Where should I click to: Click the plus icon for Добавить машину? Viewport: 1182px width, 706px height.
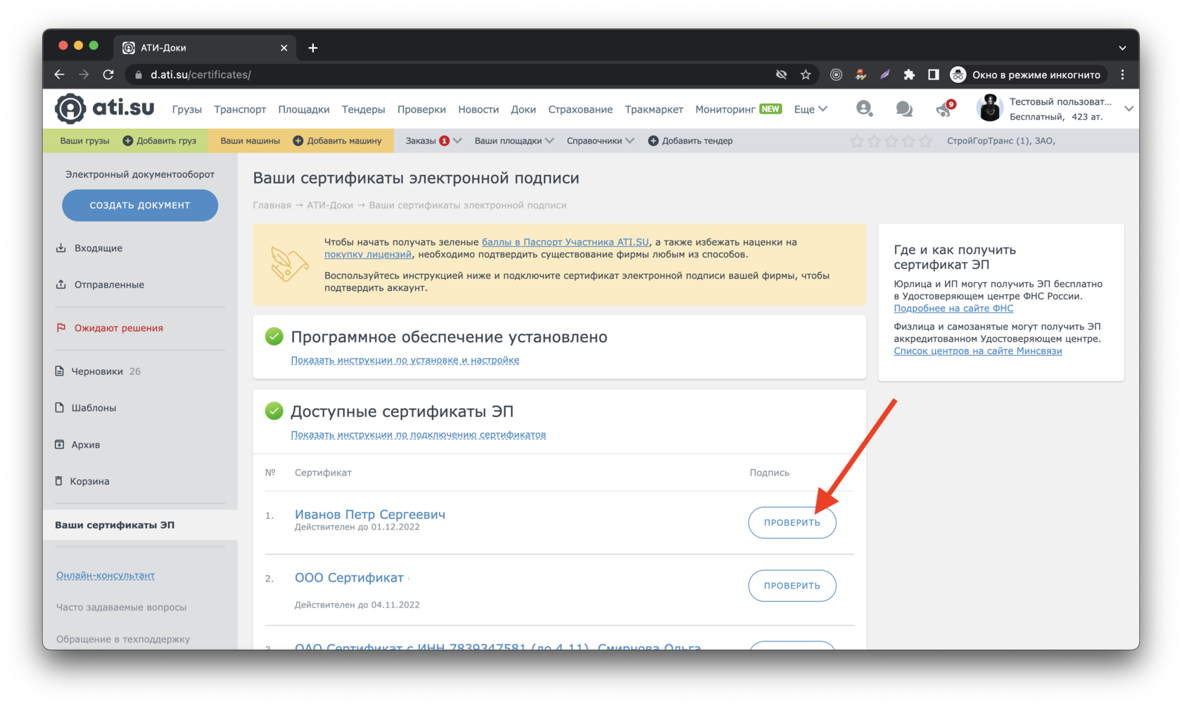click(298, 141)
